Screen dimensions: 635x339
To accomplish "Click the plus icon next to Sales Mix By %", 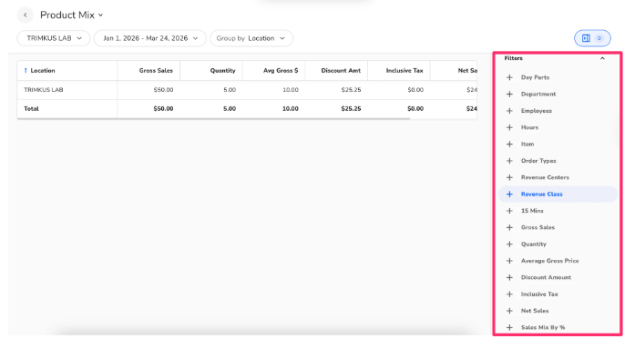I will (x=509, y=327).
